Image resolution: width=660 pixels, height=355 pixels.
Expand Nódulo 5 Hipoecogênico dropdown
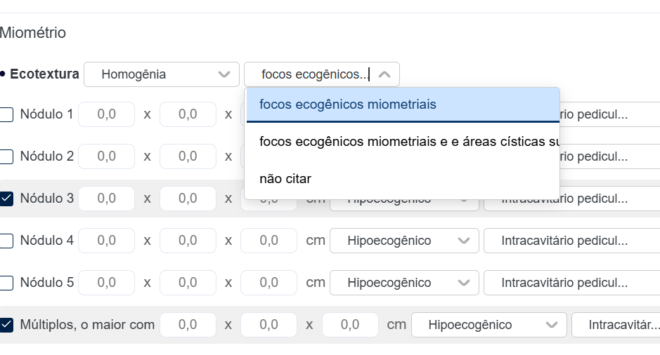click(404, 283)
